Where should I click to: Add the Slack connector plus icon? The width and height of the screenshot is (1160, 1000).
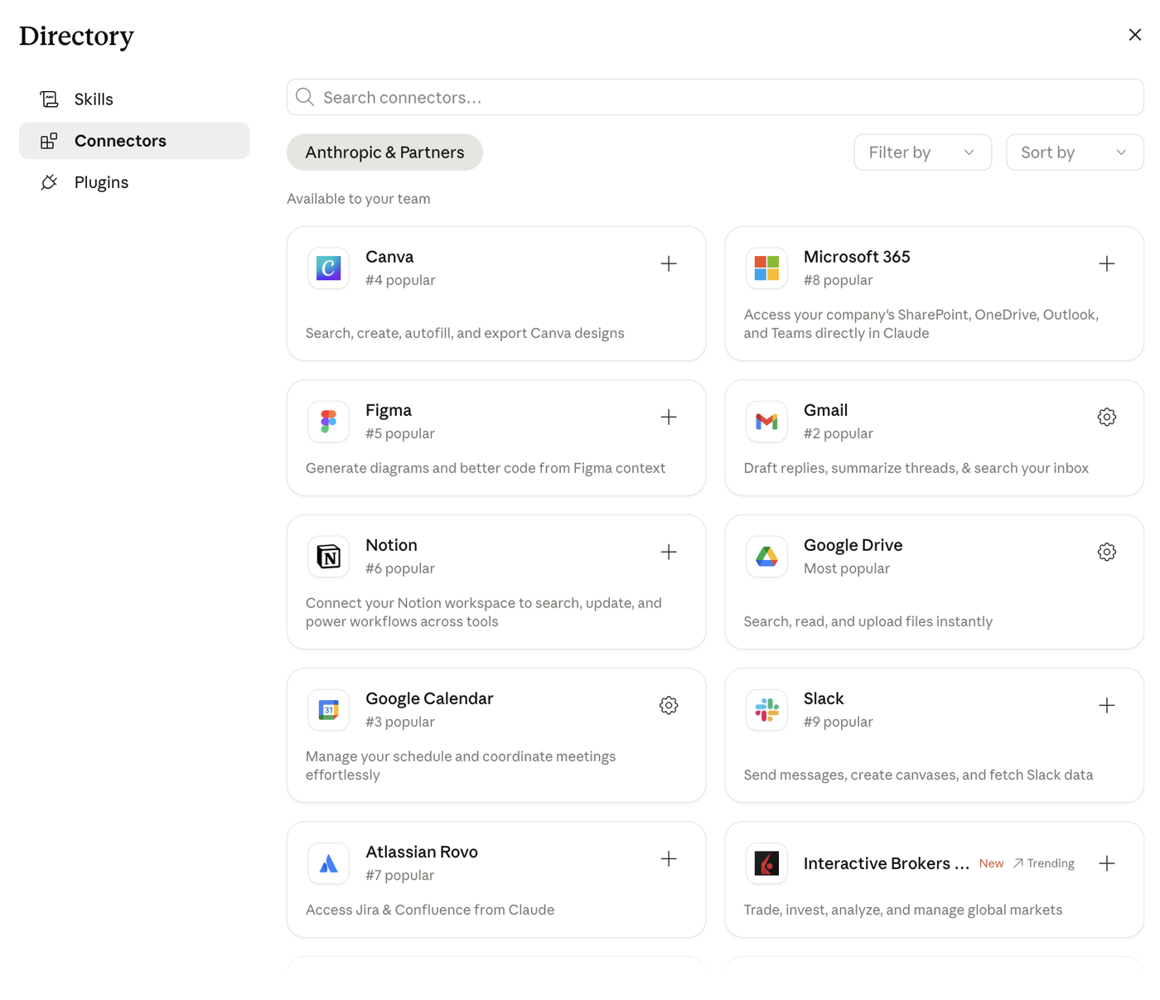[1107, 706]
